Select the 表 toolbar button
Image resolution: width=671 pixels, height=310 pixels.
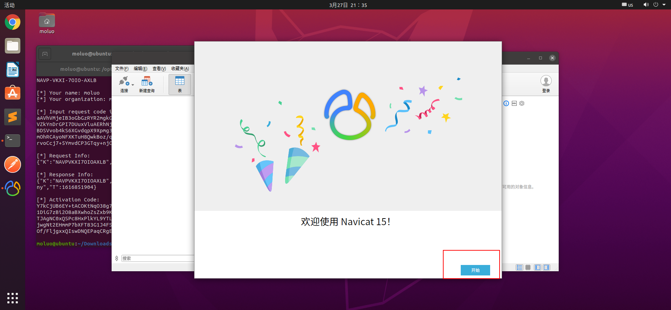coord(180,84)
